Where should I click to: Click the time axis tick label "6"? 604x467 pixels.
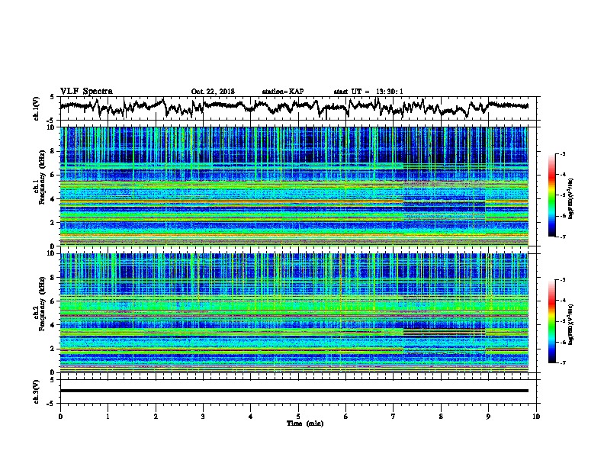(346, 417)
